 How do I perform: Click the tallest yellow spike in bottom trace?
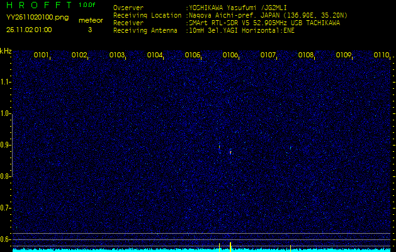coord(230,245)
